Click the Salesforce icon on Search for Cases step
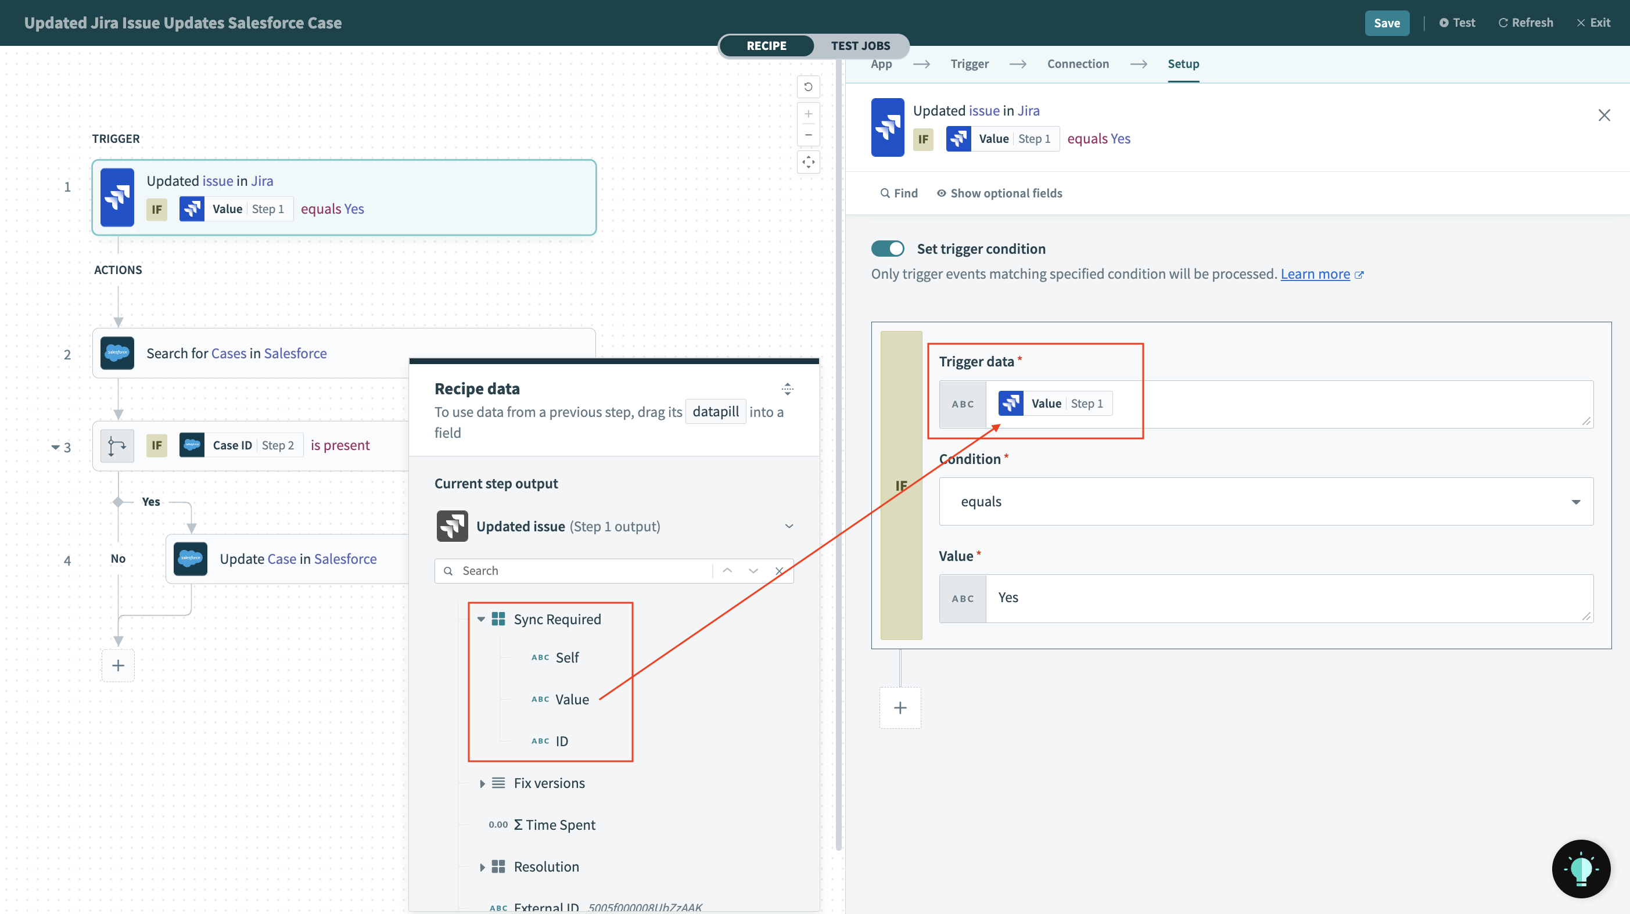The image size is (1630, 914). click(118, 353)
